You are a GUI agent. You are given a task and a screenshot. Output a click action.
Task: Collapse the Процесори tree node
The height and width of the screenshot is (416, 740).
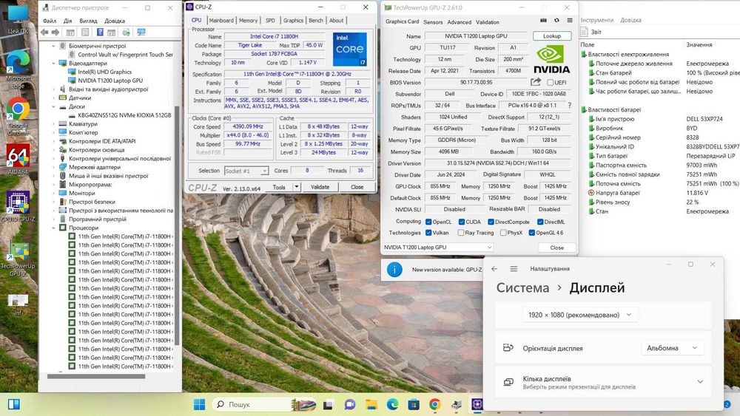54,228
